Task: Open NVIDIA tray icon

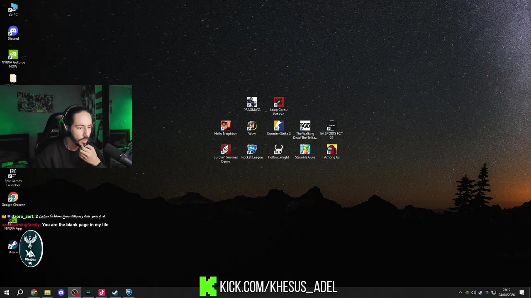Action: (467, 293)
